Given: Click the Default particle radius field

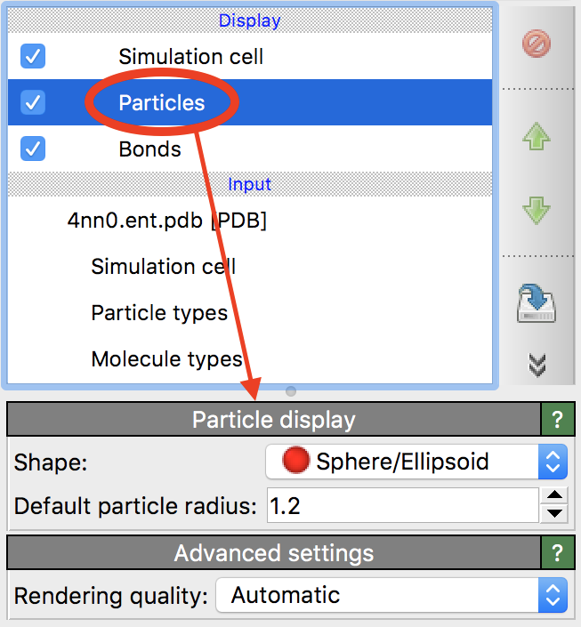Looking at the screenshot, I should coord(402,506).
